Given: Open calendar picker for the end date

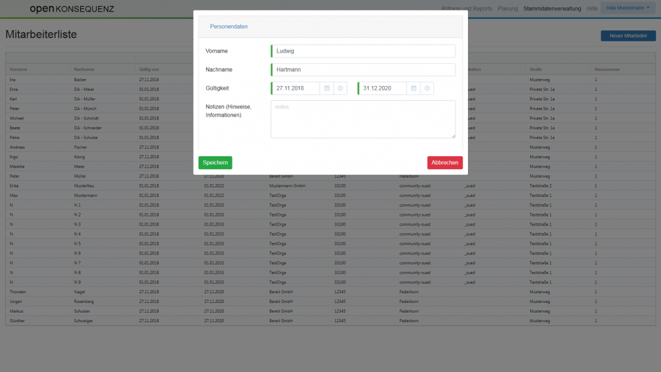Looking at the screenshot, I should coord(414,88).
